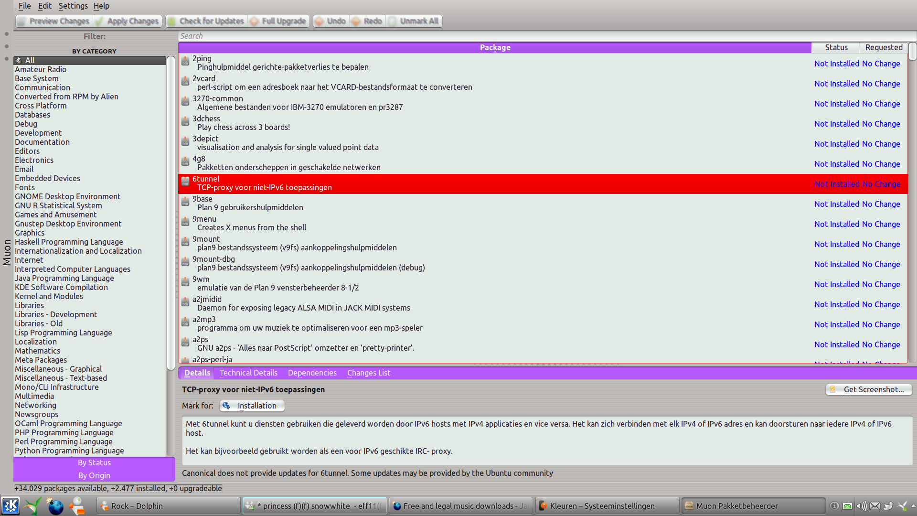Click the Preview Changes toolbar button
917x516 pixels.
click(x=54, y=21)
